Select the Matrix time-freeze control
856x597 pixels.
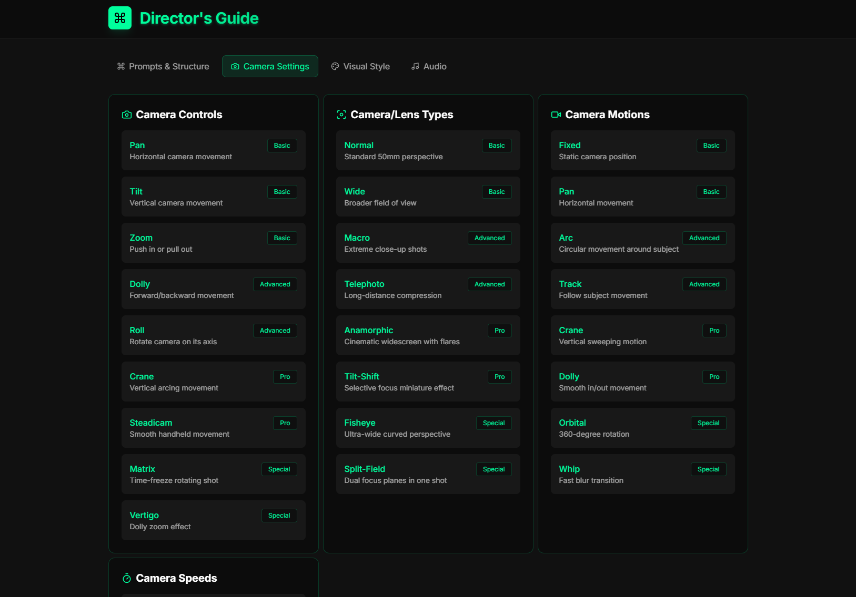(213, 474)
